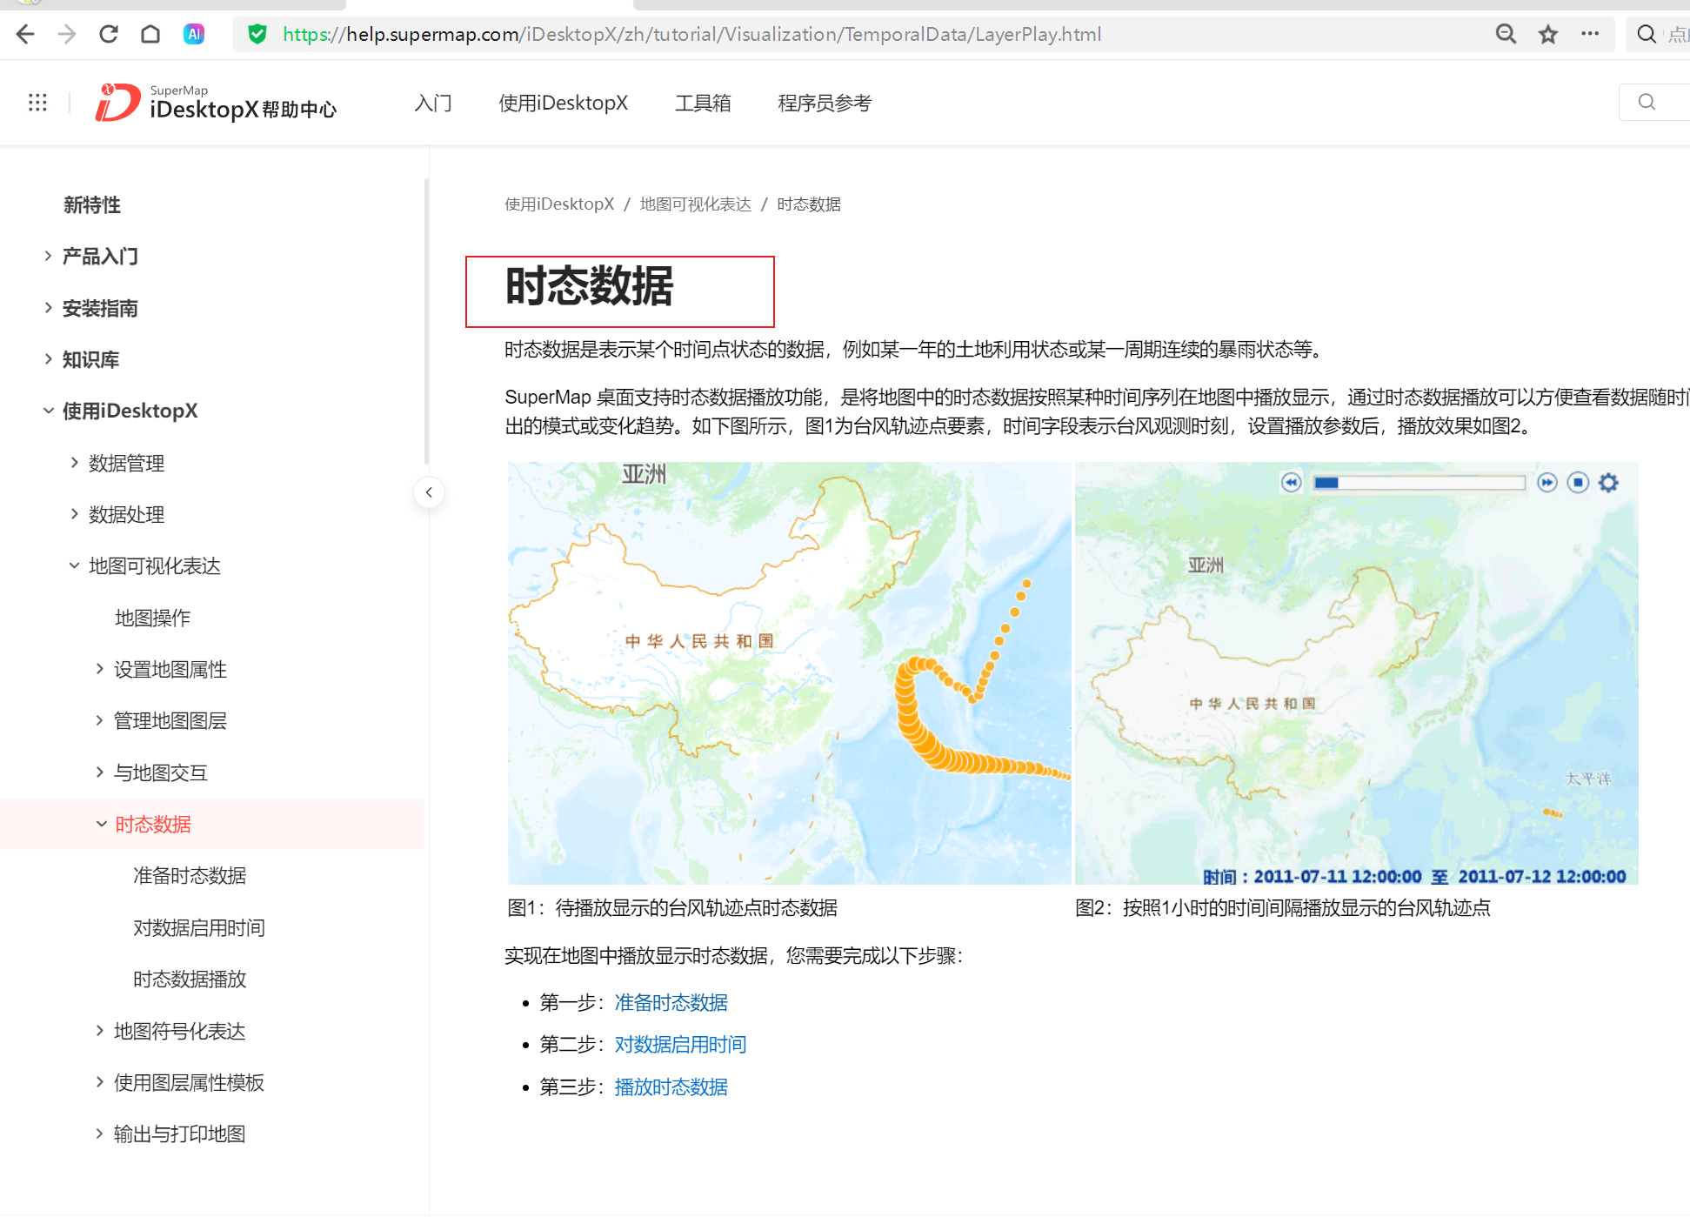Click the security shield icon in address bar
The image size is (1690, 1217).
[x=257, y=34]
